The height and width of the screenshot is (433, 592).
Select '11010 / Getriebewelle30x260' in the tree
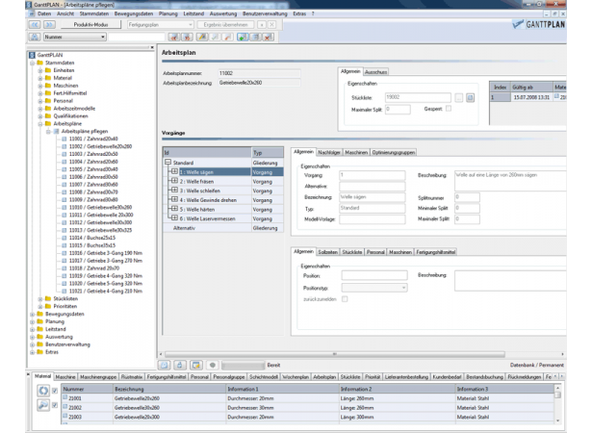(100, 207)
